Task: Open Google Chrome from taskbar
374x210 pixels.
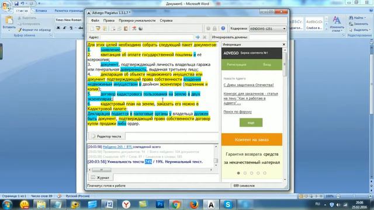Action: tap(176, 204)
